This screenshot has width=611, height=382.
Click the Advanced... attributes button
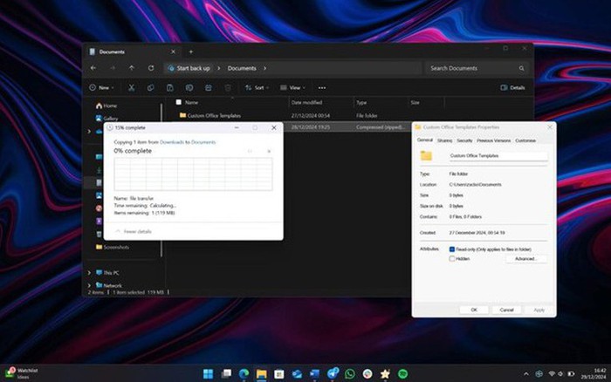(525, 259)
